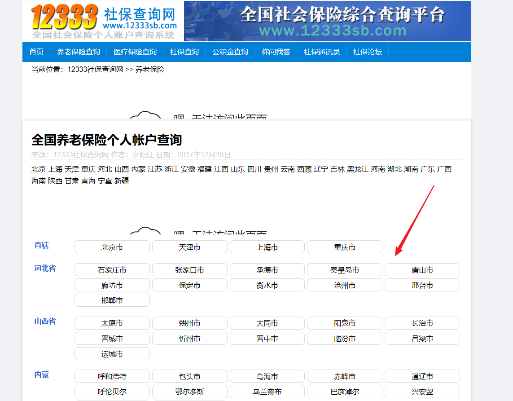This screenshot has width=513, height=401.
Task: Click the 重庆市 button
Action: tap(344, 247)
